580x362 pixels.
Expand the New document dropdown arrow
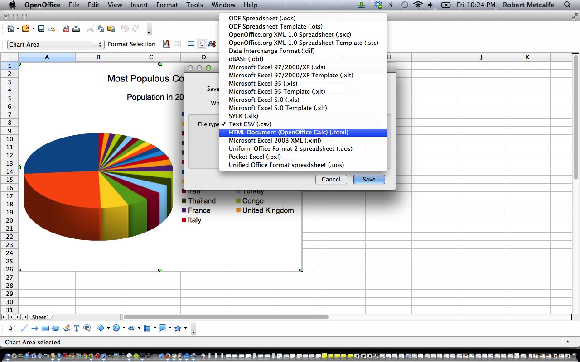18,29
